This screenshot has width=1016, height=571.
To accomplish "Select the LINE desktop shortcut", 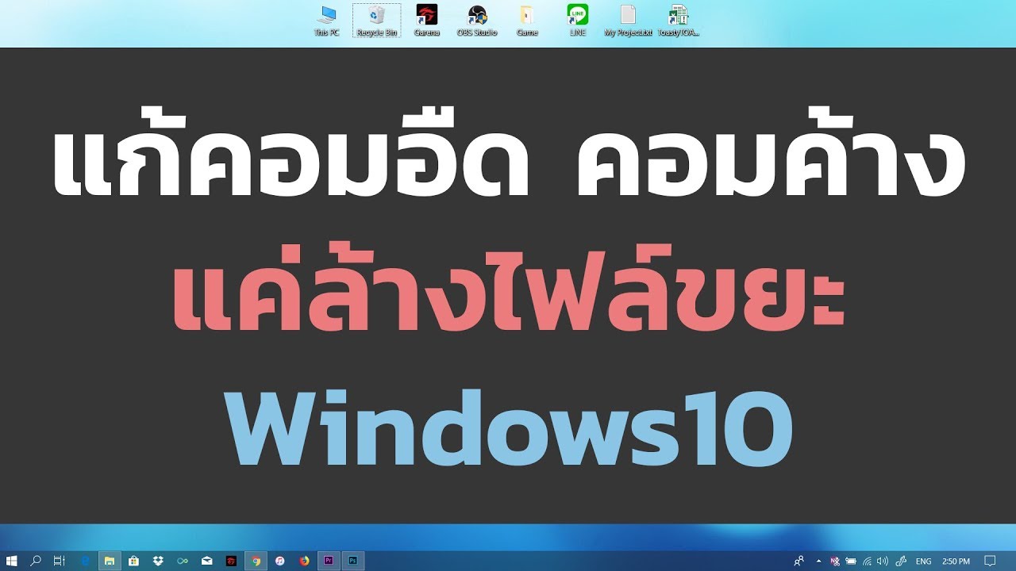I will tap(577, 21).
